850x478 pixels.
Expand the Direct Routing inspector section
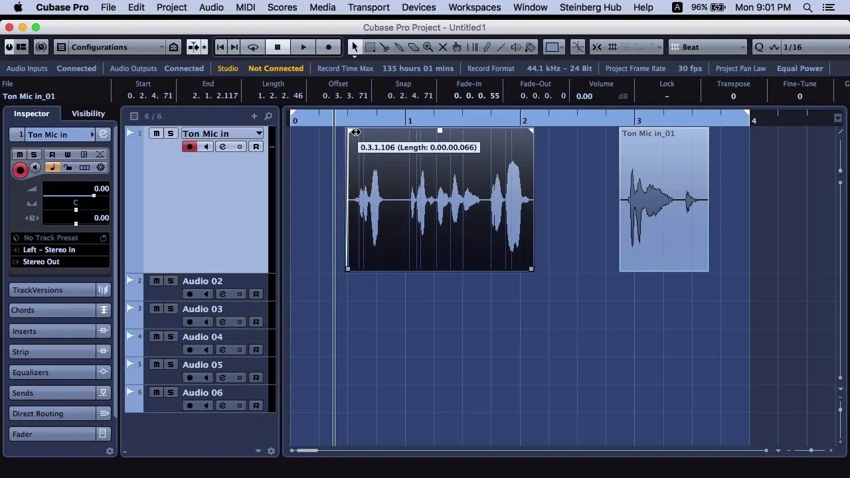[54, 414]
